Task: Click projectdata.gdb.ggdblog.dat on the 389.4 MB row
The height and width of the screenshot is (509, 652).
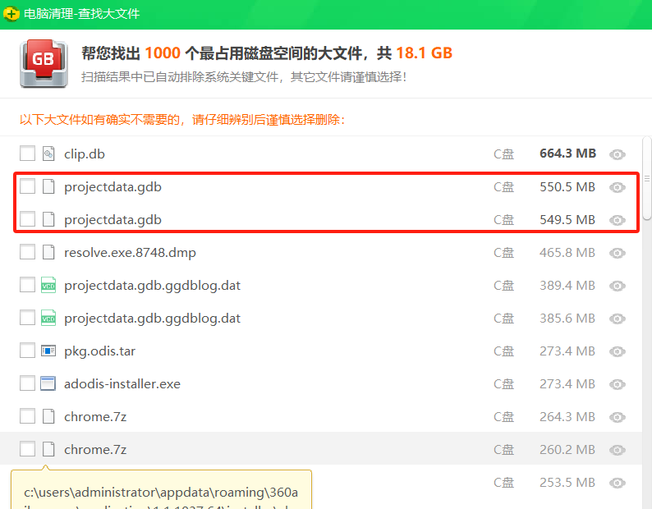Action: [x=152, y=286]
